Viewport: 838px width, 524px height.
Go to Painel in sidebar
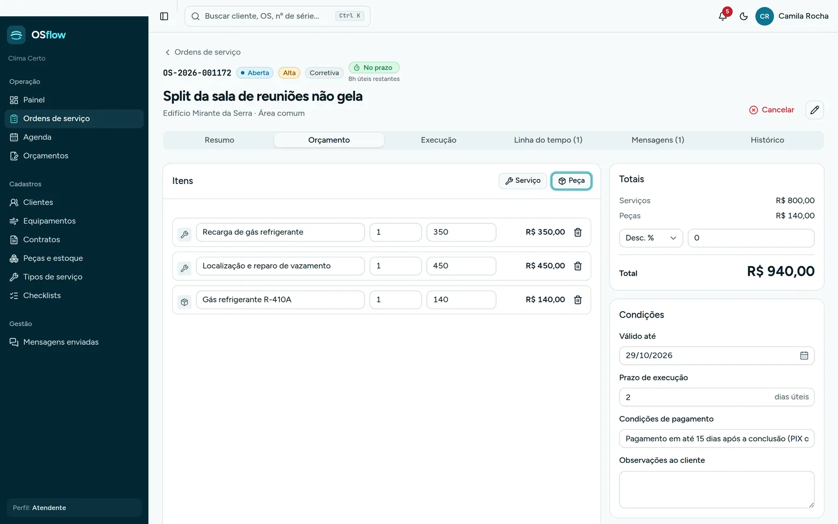[x=74, y=100]
